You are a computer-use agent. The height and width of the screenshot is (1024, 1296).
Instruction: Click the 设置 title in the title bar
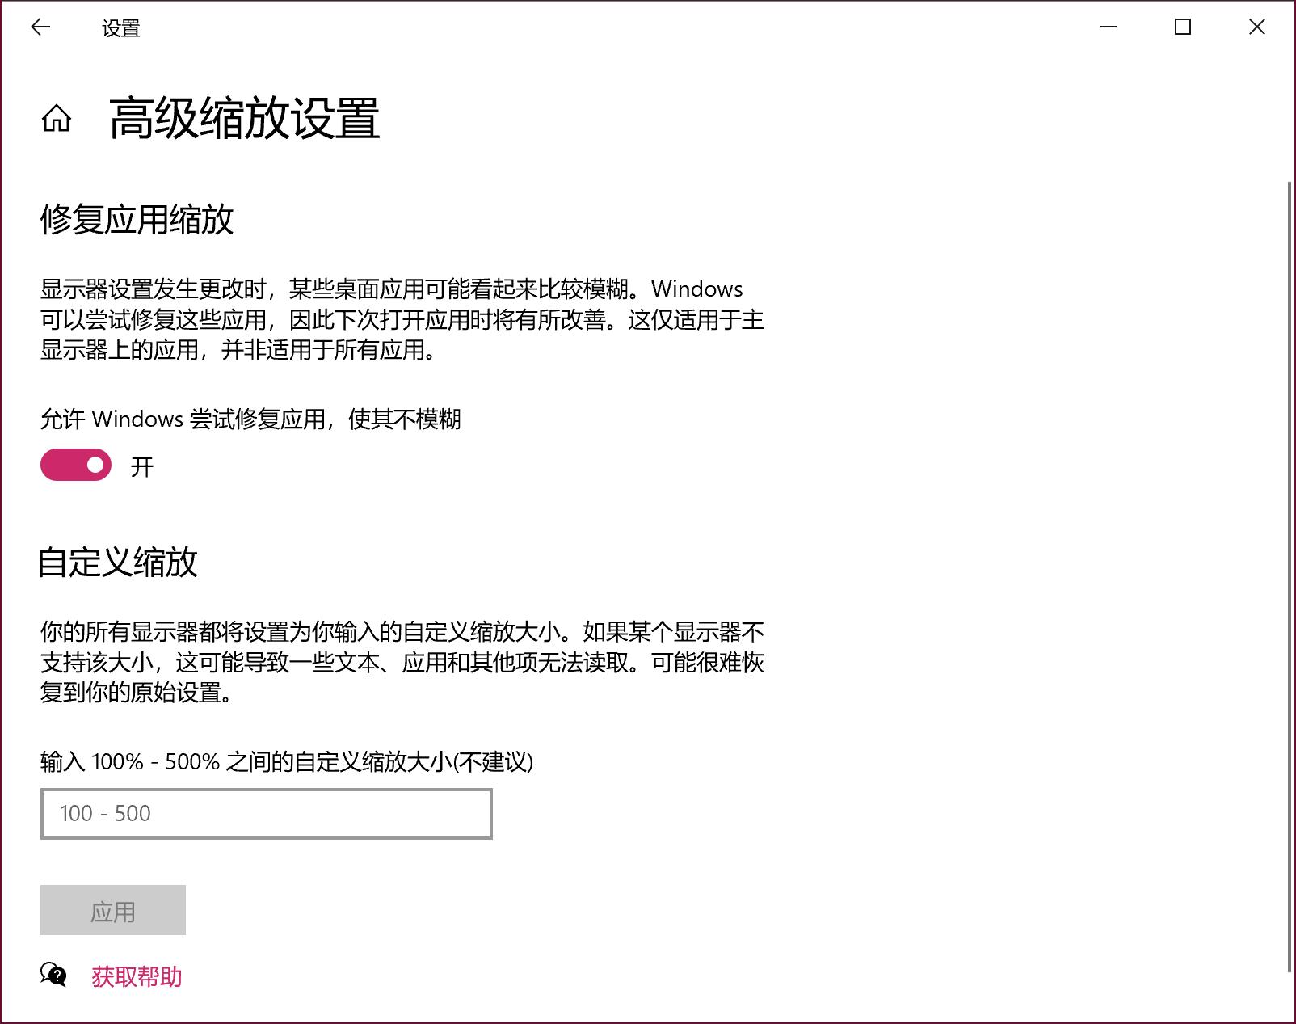click(123, 27)
